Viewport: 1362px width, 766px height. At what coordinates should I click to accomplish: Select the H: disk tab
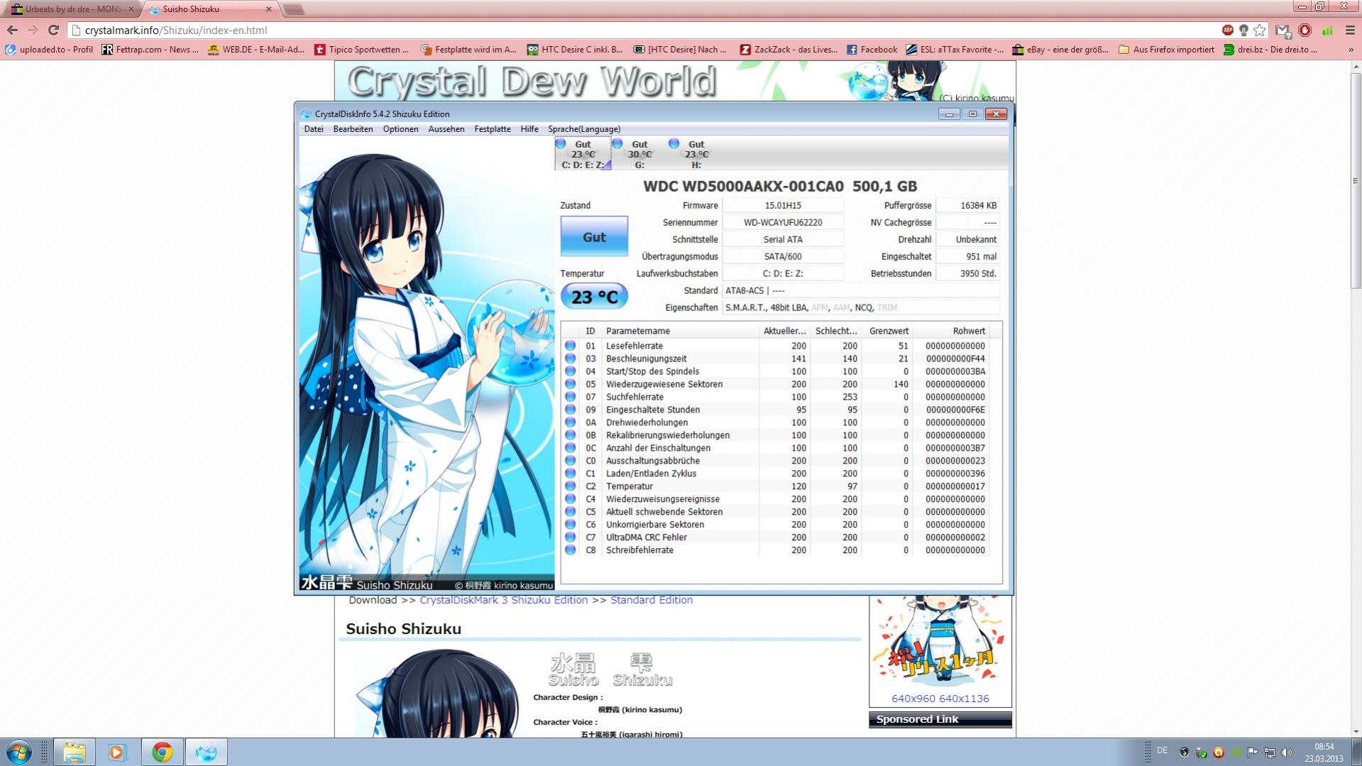(696, 154)
